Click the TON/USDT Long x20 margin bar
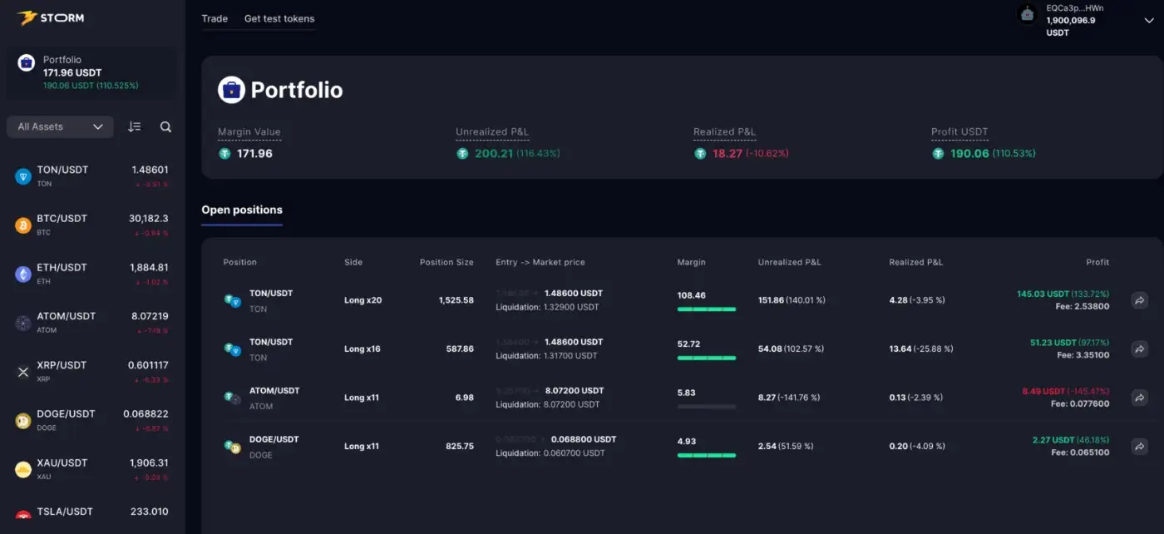This screenshot has width=1164, height=534. [x=707, y=309]
